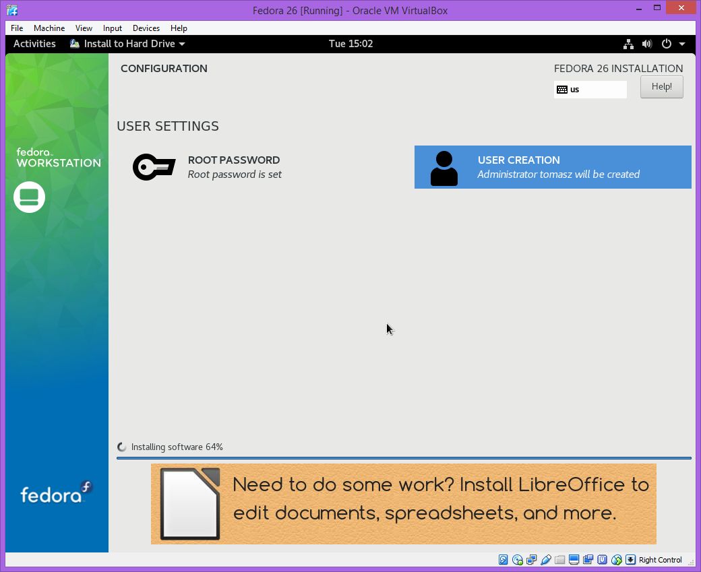The height and width of the screenshot is (572, 701).
Task: Click the spinning progress indicator icon
Action: point(121,447)
